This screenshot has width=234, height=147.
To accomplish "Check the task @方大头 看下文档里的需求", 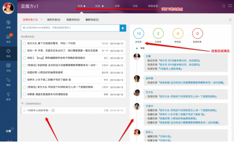I will (x=24, y=44).
